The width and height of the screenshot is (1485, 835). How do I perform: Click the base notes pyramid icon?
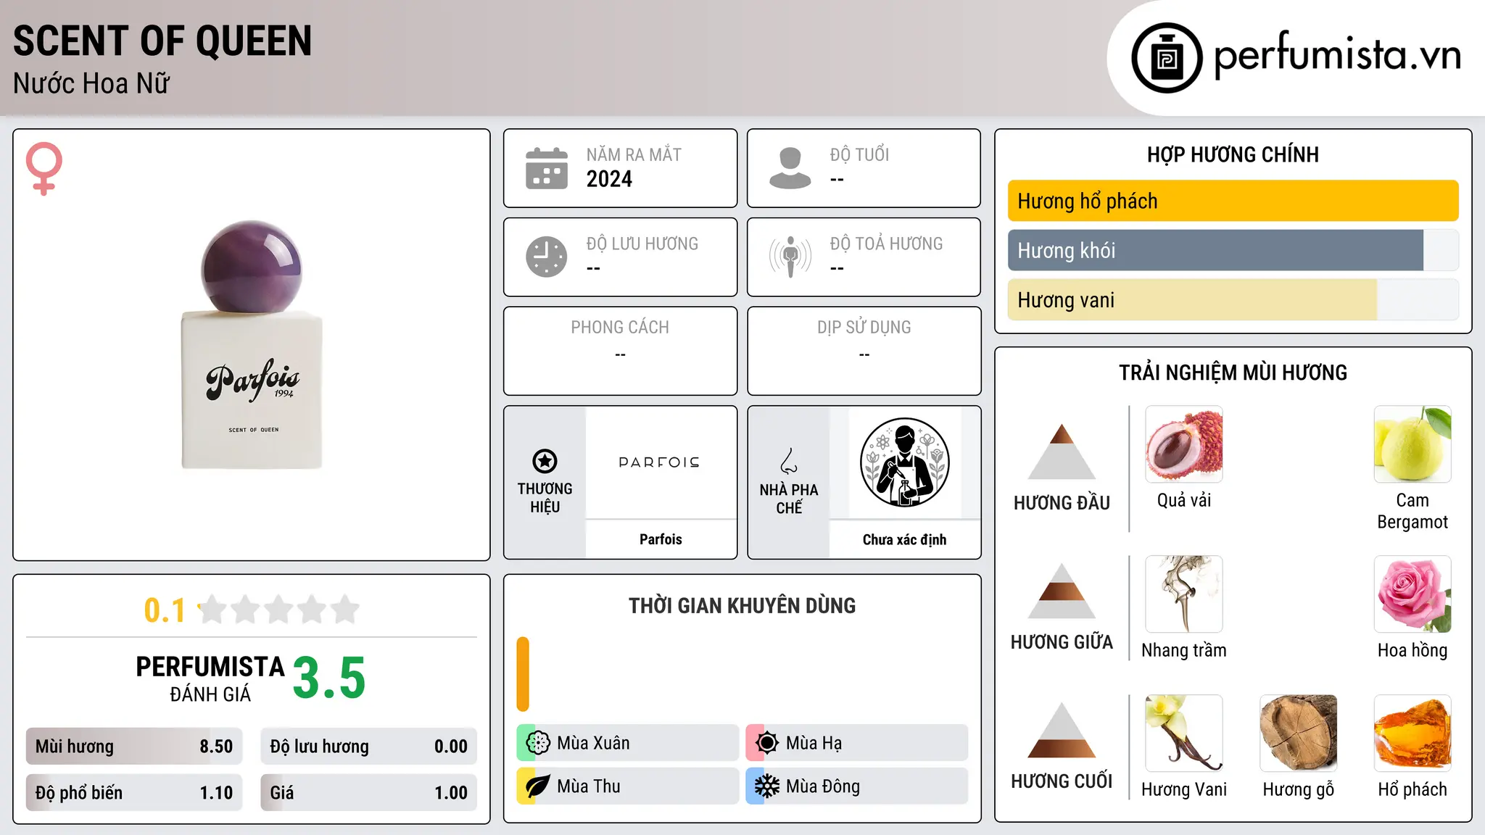tap(1062, 730)
